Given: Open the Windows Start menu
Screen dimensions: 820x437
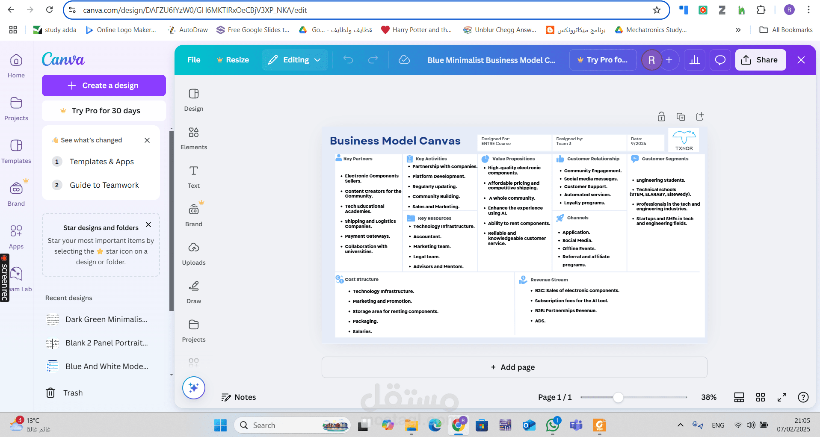Looking at the screenshot, I should coord(221,425).
